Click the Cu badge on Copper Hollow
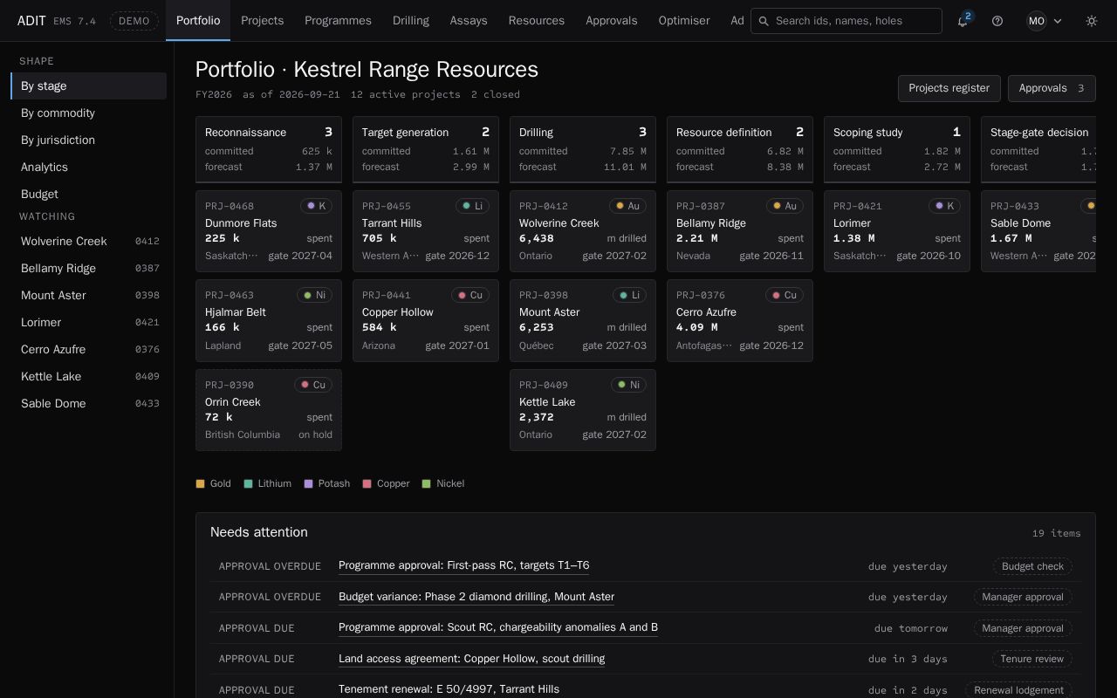Screen dimensions: 1117x698 pos(470,295)
